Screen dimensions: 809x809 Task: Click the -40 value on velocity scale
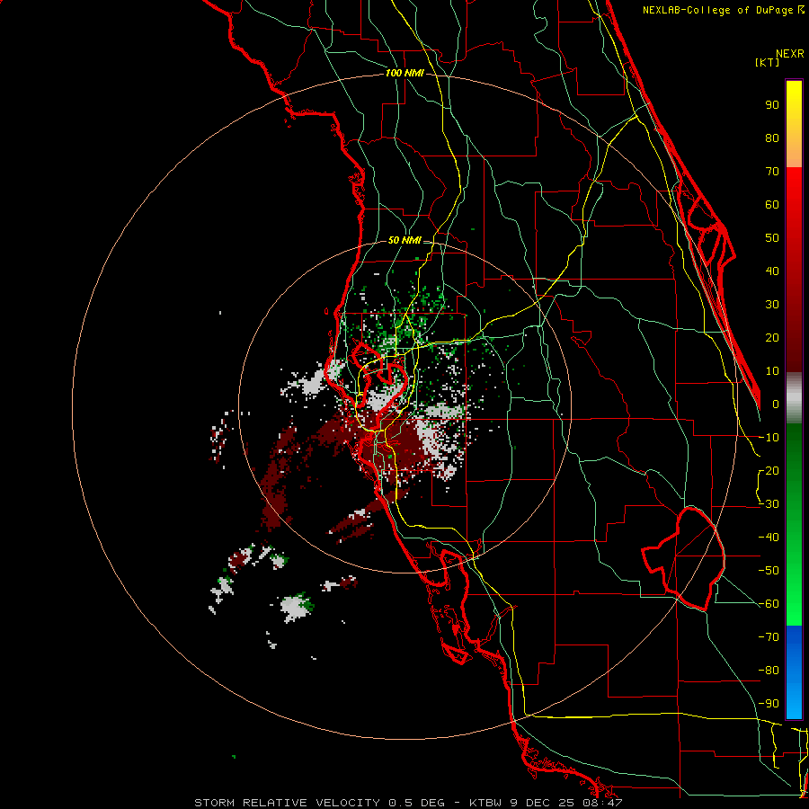769,538
